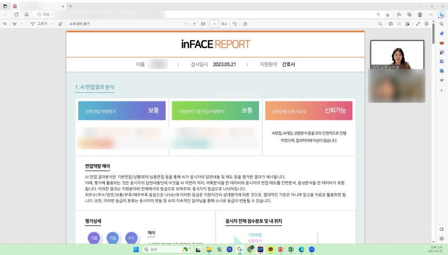Screen dimensions: 448x255
Task: Save the PDF document
Action: tap(399, 24)
